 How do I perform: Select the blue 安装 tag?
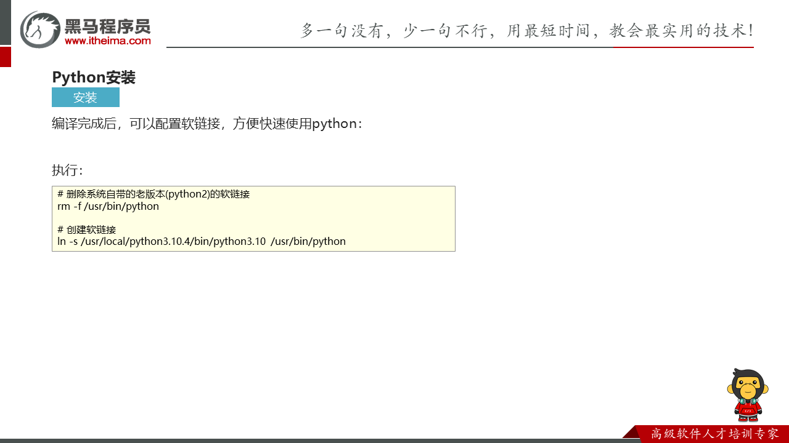85,97
